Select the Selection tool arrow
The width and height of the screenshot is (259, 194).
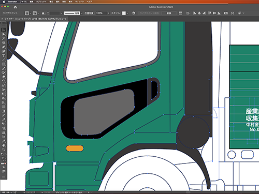pyautogui.click(x=4, y=30)
